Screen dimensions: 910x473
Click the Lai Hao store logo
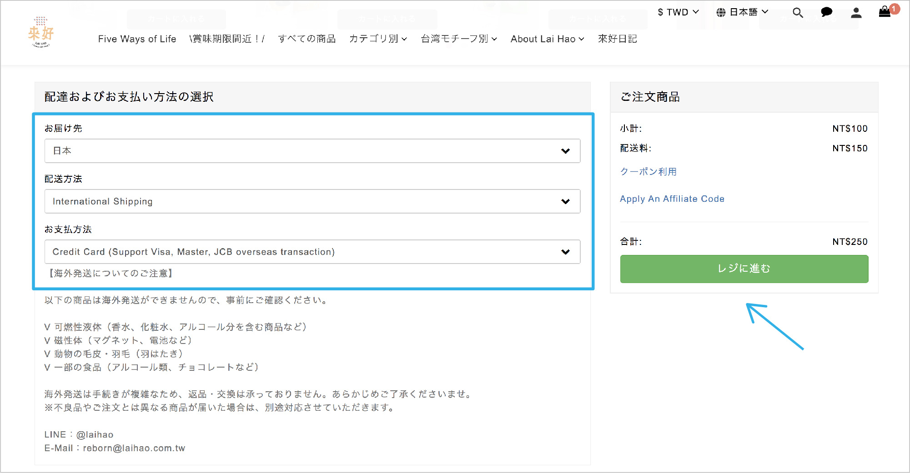click(x=41, y=32)
